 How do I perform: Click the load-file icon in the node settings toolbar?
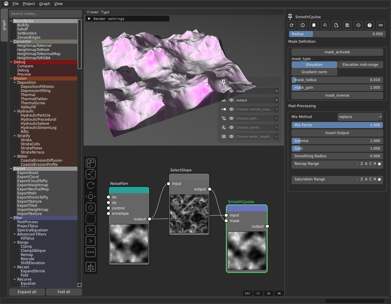coord(336,25)
